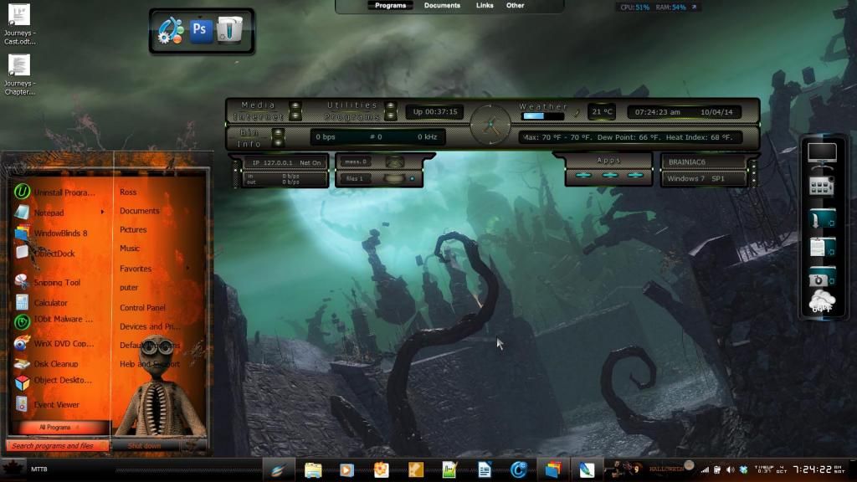Open the media player taskbar icon
The height and width of the screenshot is (482, 857).
point(346,469)
